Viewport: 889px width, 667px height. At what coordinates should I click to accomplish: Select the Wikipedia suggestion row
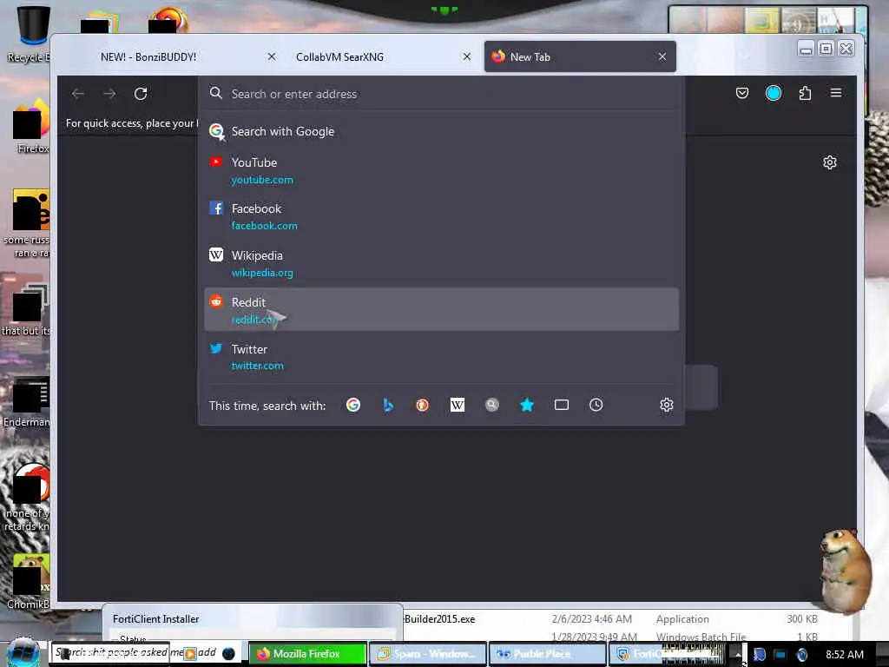441,264
